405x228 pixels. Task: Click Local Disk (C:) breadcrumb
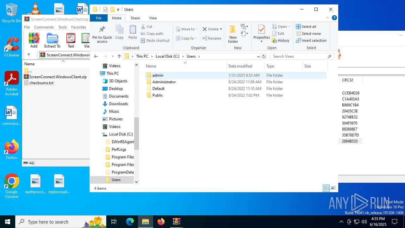click(167, 56)
